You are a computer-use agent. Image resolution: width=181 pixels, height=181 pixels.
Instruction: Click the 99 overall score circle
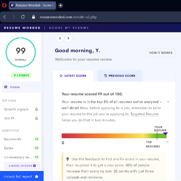(x=21, y=52)
